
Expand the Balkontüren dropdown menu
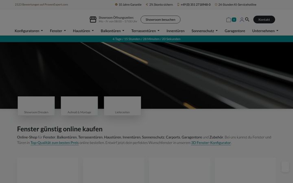point(112,31)
